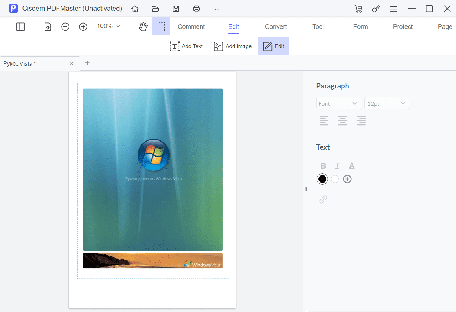Toggle the Edit mode button
The height and width of the screenshot is (312, 456).
point(273,46)
